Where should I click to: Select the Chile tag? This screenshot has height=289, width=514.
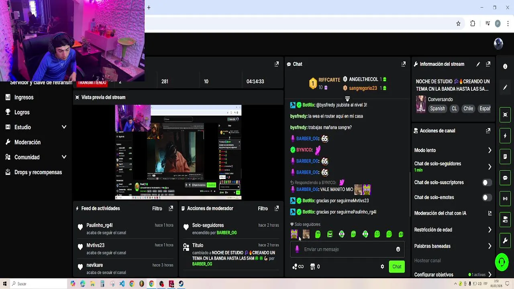click(x=468, y=108)
